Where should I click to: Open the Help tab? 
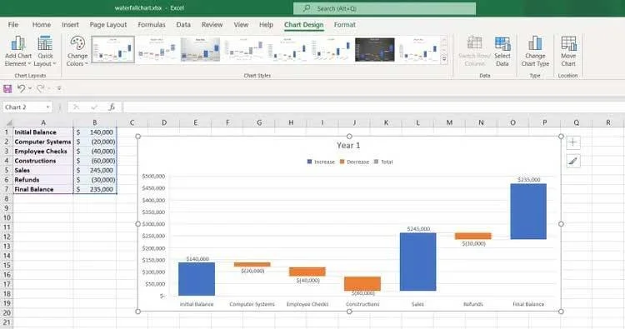pos(267,25)
